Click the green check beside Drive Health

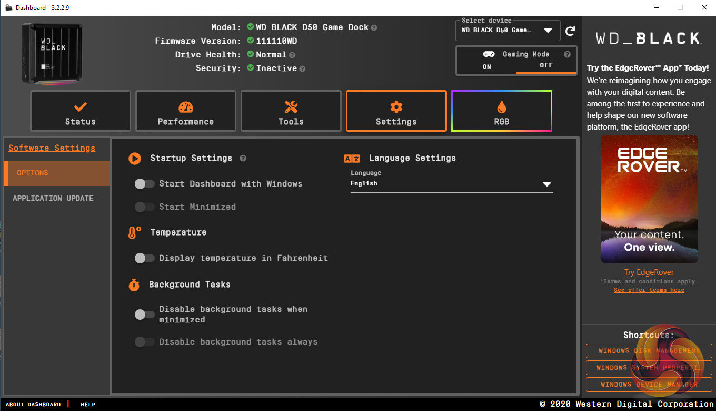click(251, 54)
